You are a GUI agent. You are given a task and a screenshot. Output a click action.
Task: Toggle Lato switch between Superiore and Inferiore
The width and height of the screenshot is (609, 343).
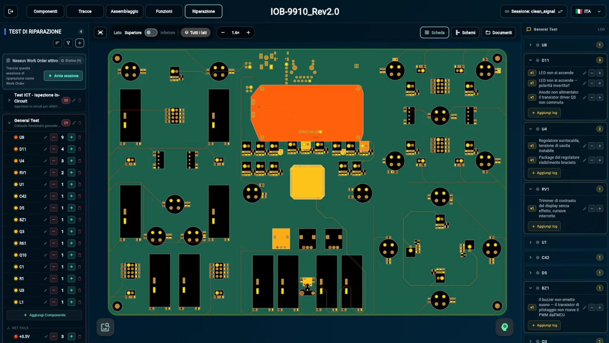tap(151, 33)
